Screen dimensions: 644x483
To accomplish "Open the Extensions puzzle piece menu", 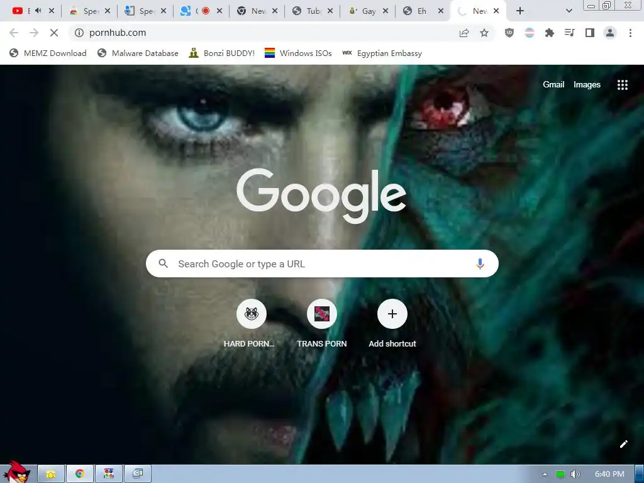I will pyautogui.click(x=550, y=33).
